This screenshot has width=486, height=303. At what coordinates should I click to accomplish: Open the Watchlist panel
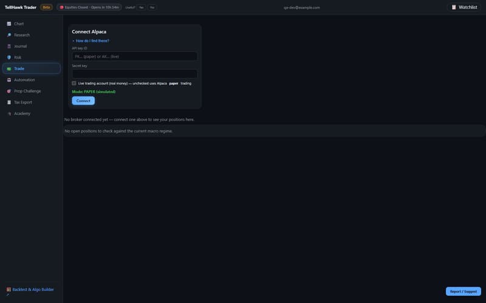pos(464,7)
